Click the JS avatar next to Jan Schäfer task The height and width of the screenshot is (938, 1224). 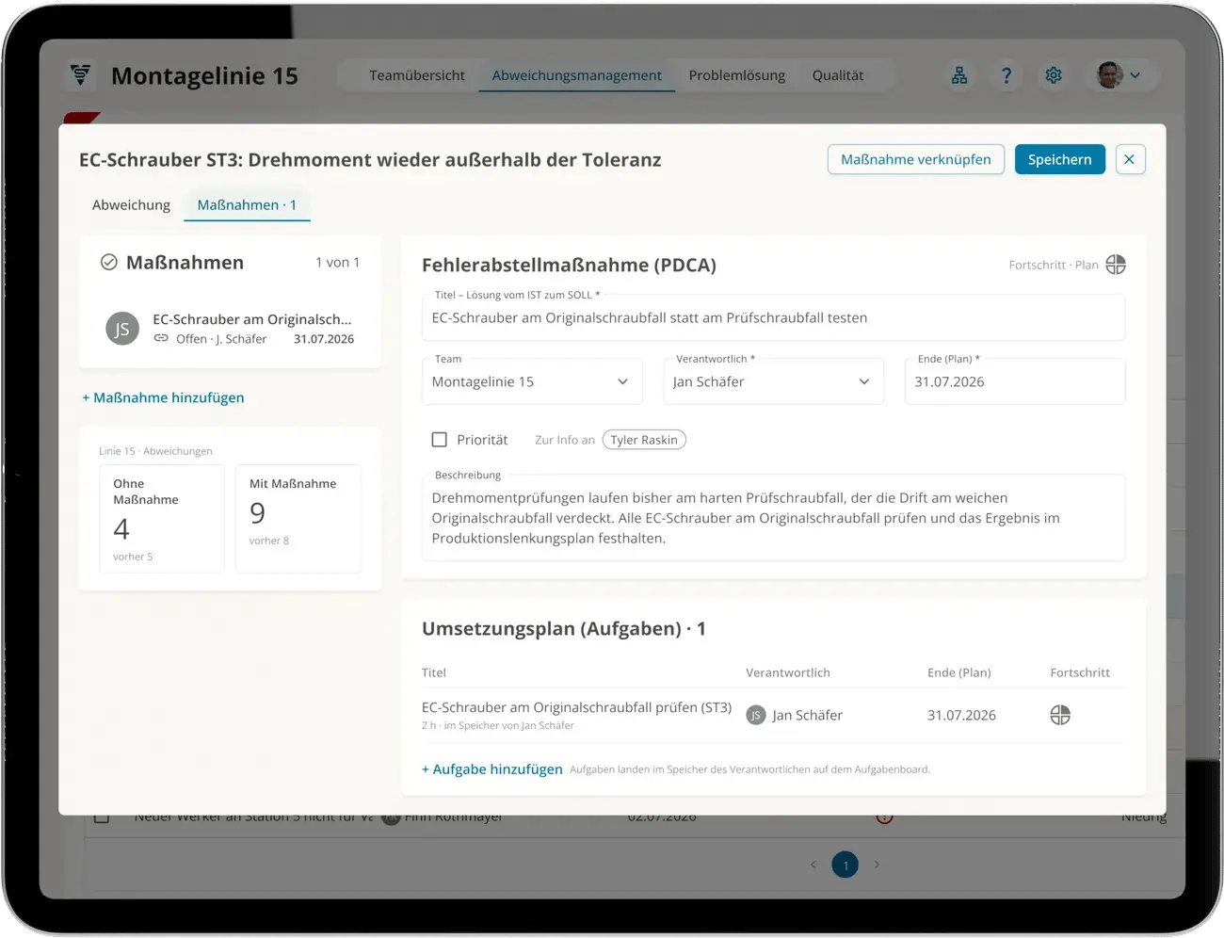(756, 715)
